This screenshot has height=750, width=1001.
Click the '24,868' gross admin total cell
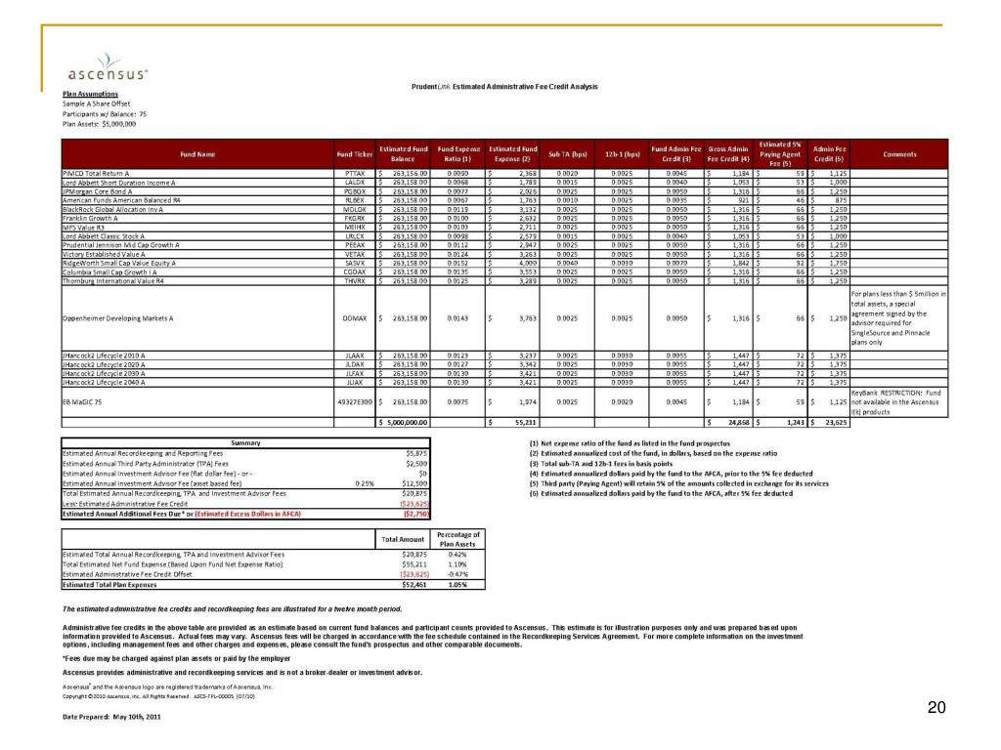pos(728,422)
